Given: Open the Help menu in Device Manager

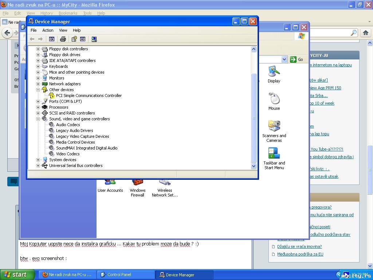Looking at the screenshot, I should tap(76, 30).
